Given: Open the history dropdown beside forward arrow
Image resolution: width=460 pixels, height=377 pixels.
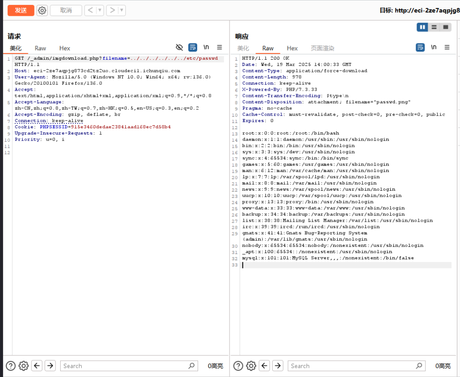Looking at the screenshot, I should 122,11.
